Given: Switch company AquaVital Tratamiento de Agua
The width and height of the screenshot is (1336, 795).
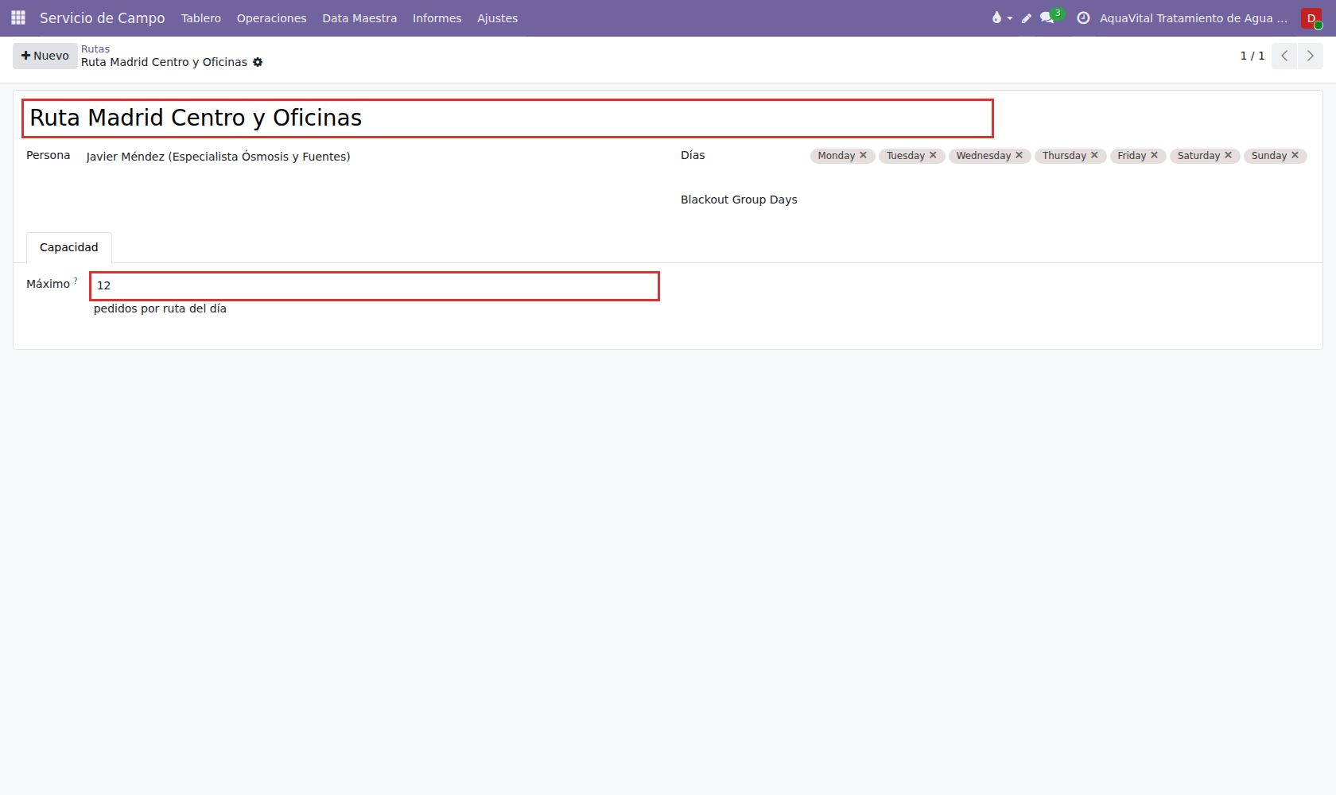Looking at the screenshot, I should (1193, 18).
